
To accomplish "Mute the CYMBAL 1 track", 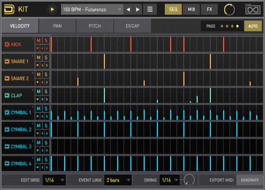I will 39,109.
